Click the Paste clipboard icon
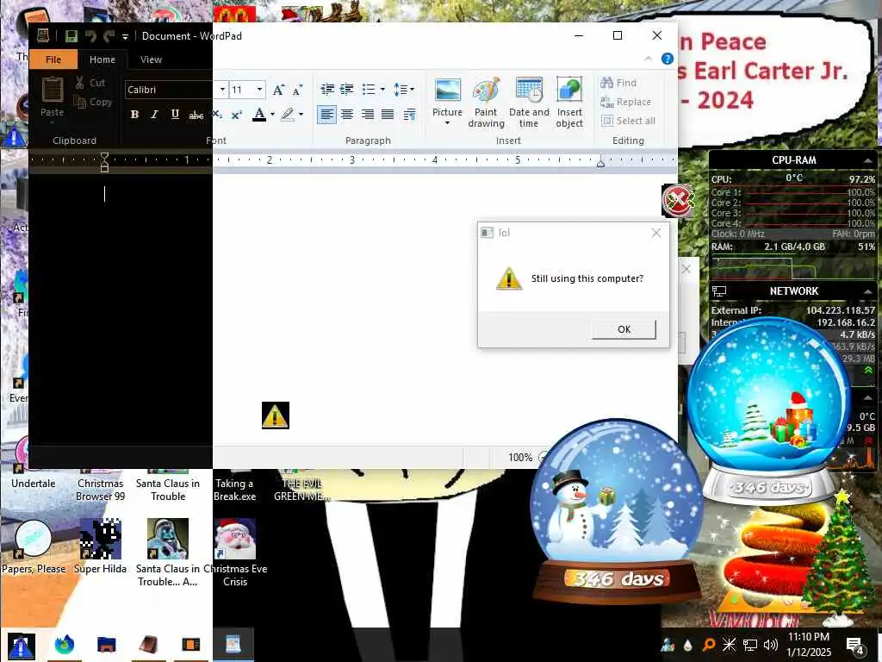The height and width of the screenshot is (662, 882). pos(53,91)
